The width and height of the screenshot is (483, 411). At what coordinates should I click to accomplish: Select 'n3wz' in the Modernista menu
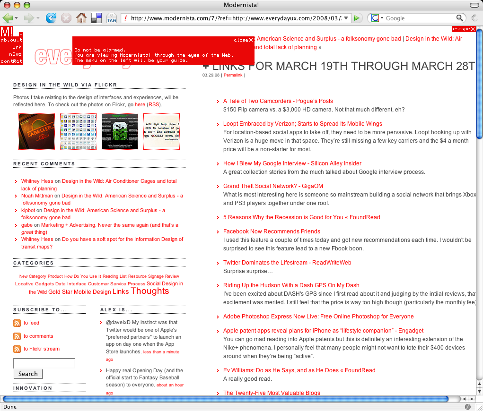[x=15, y=54]
